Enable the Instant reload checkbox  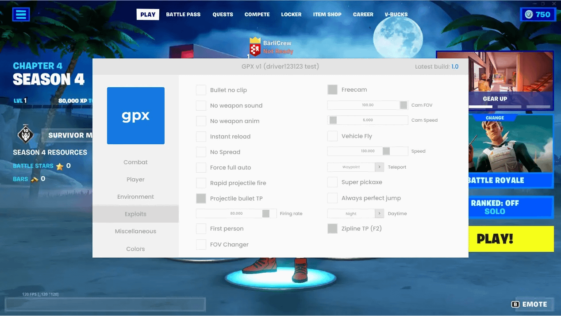(201, 136)
